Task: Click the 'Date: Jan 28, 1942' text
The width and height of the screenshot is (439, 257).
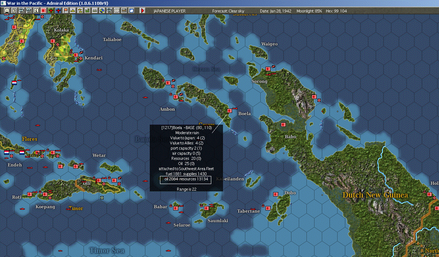Action: pos(275,11)
